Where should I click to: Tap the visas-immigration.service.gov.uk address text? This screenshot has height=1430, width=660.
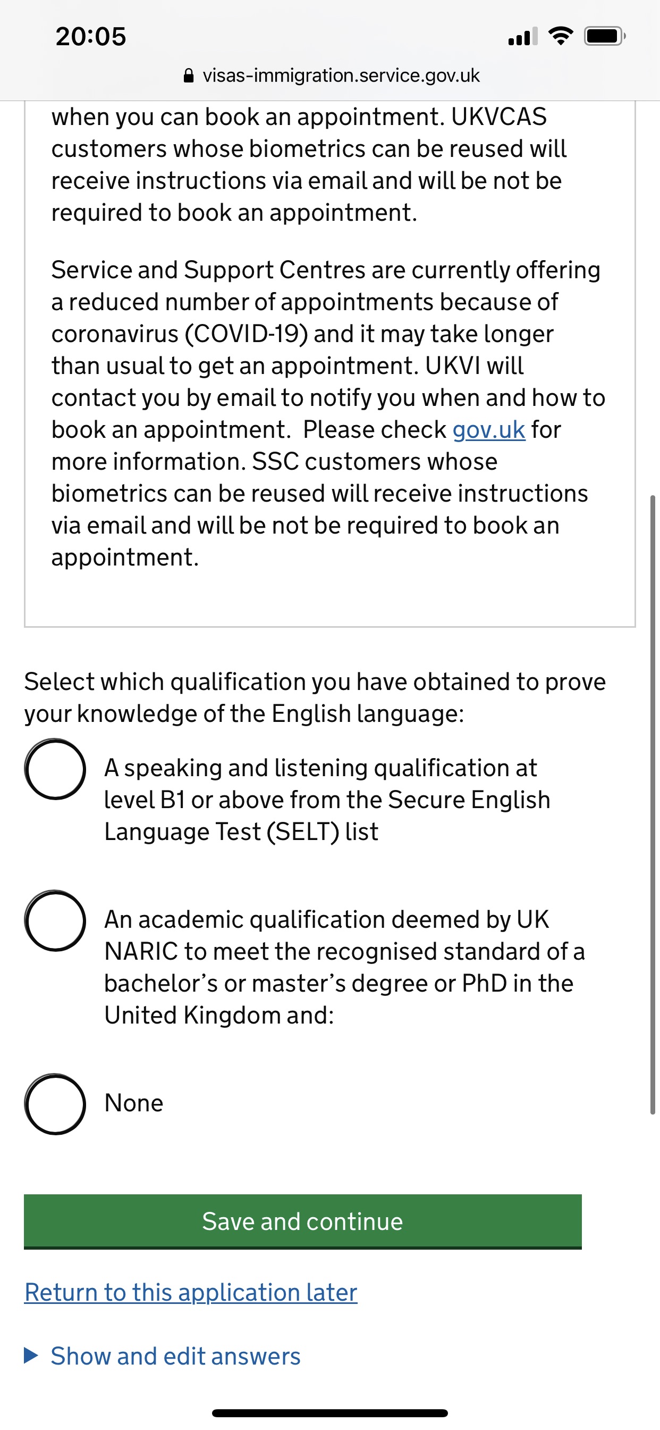[341, 76]
